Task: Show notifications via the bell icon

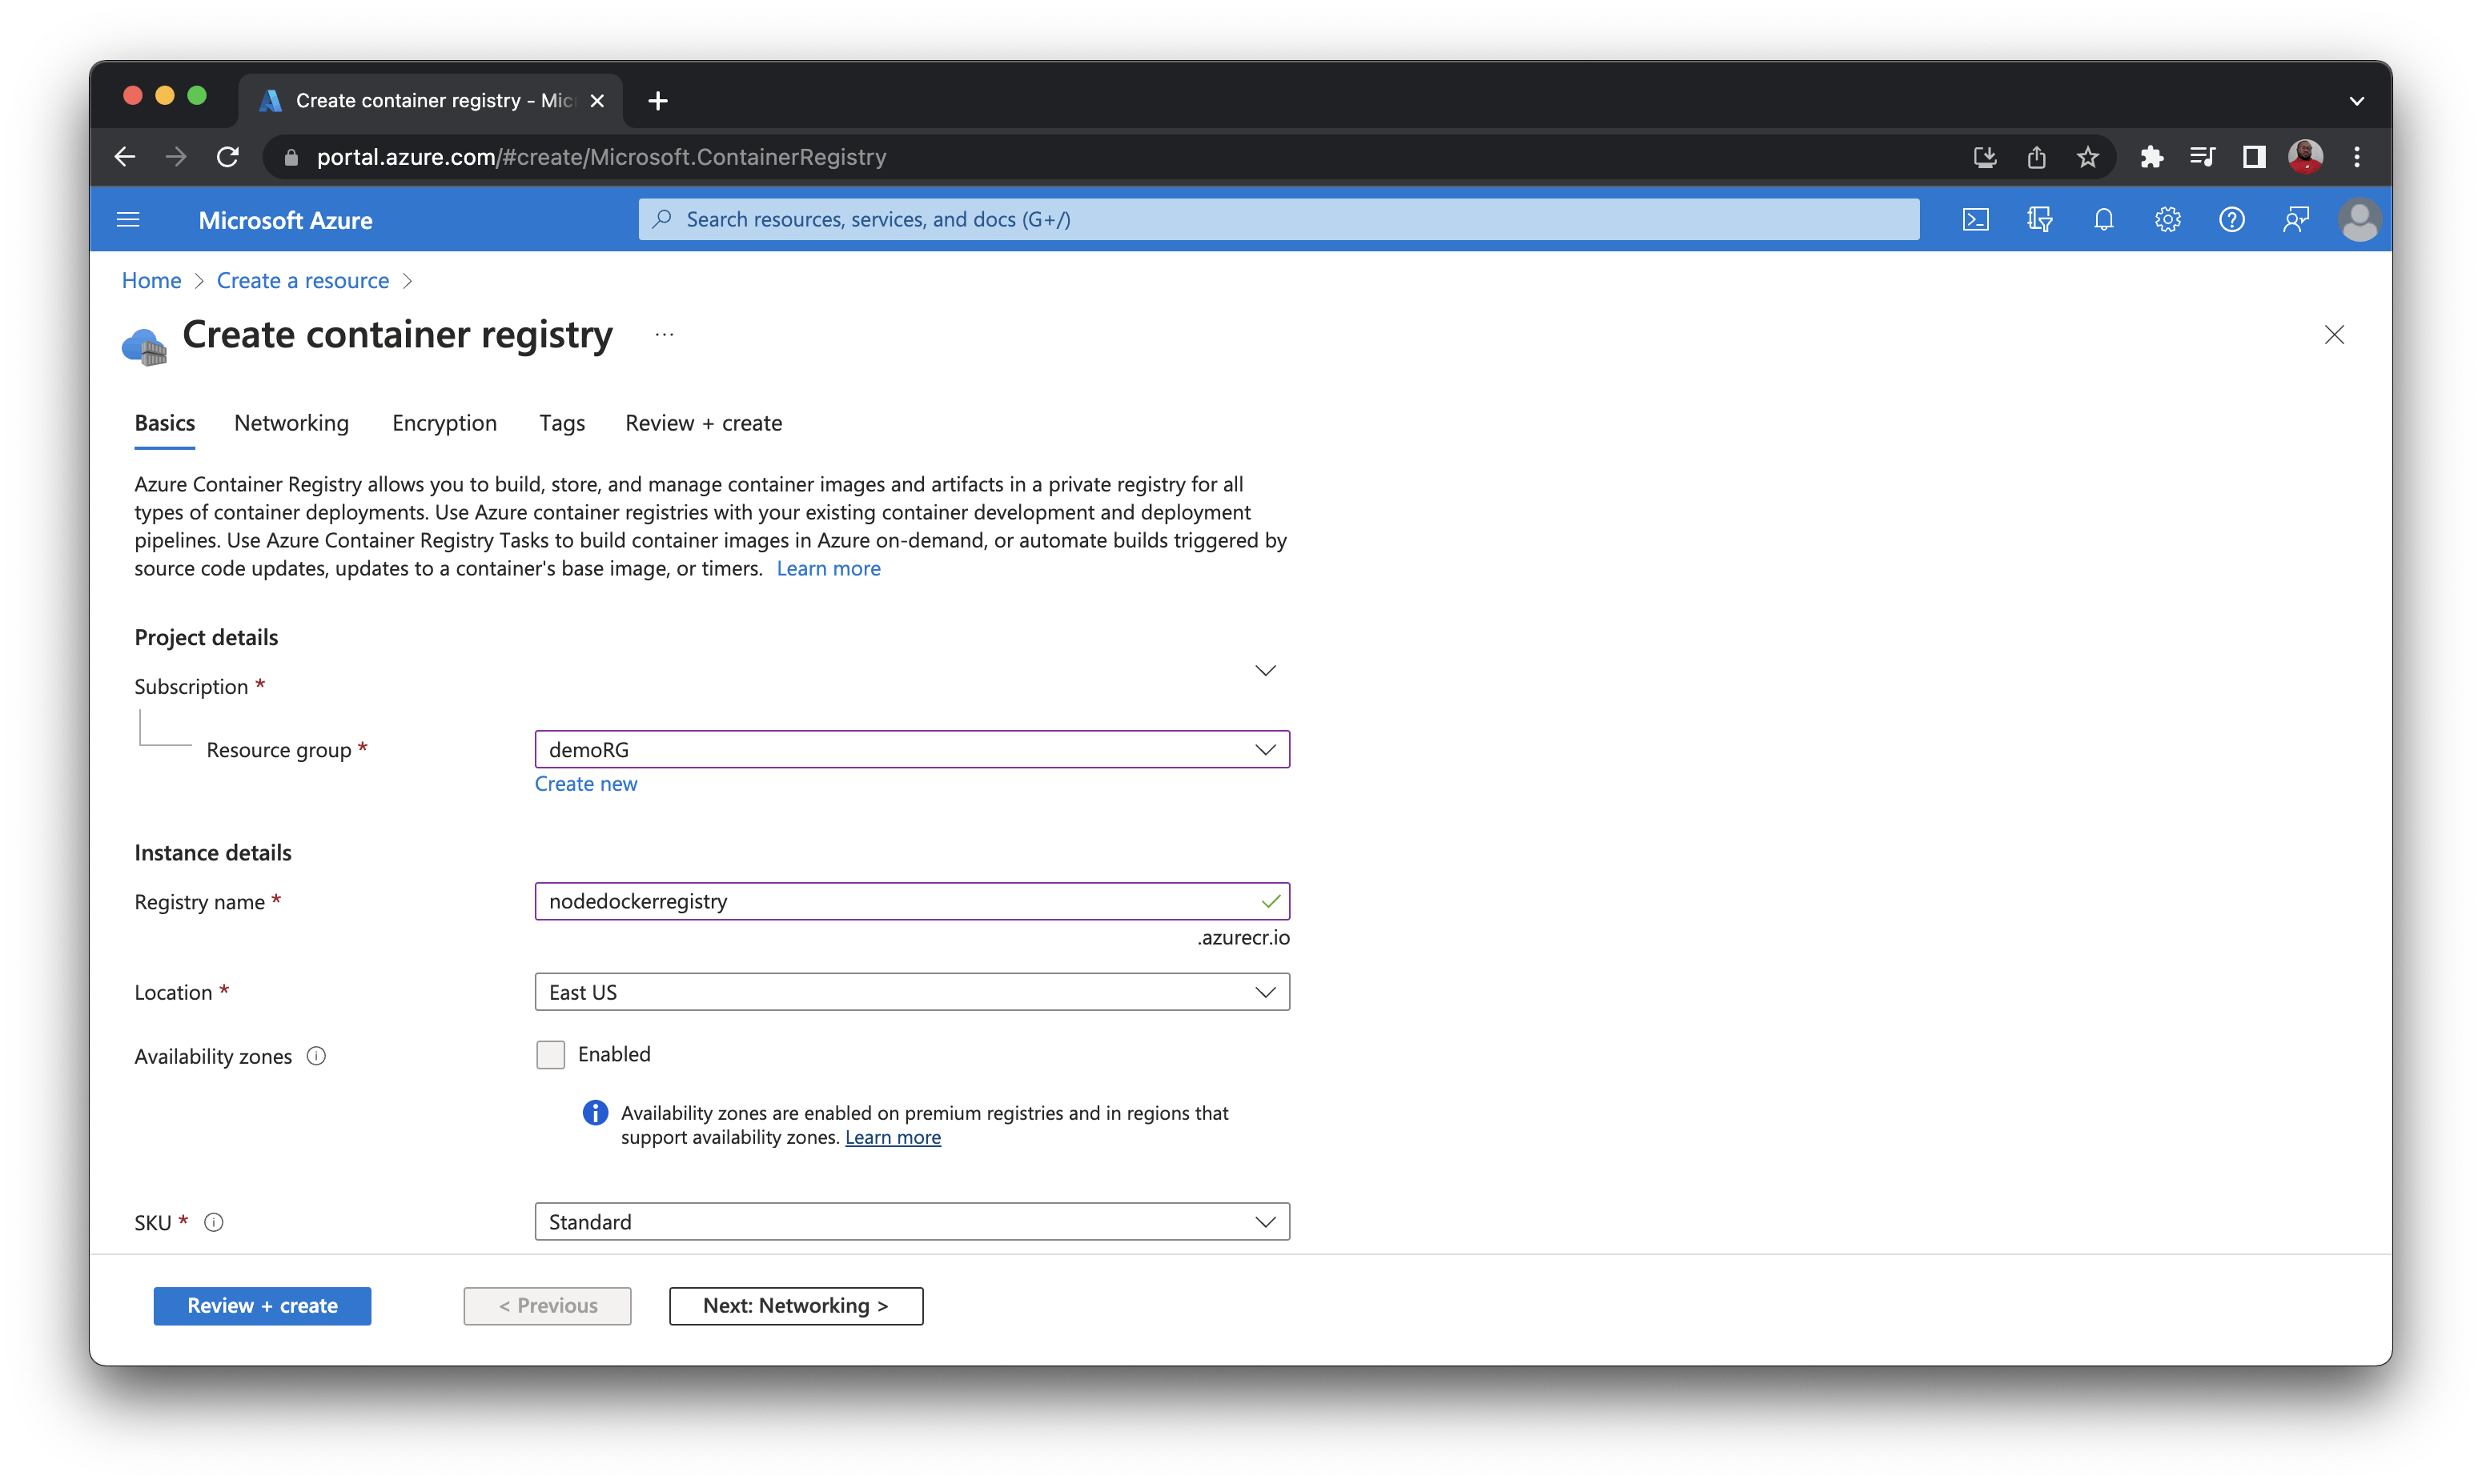Action: (x=2104, y=219)
